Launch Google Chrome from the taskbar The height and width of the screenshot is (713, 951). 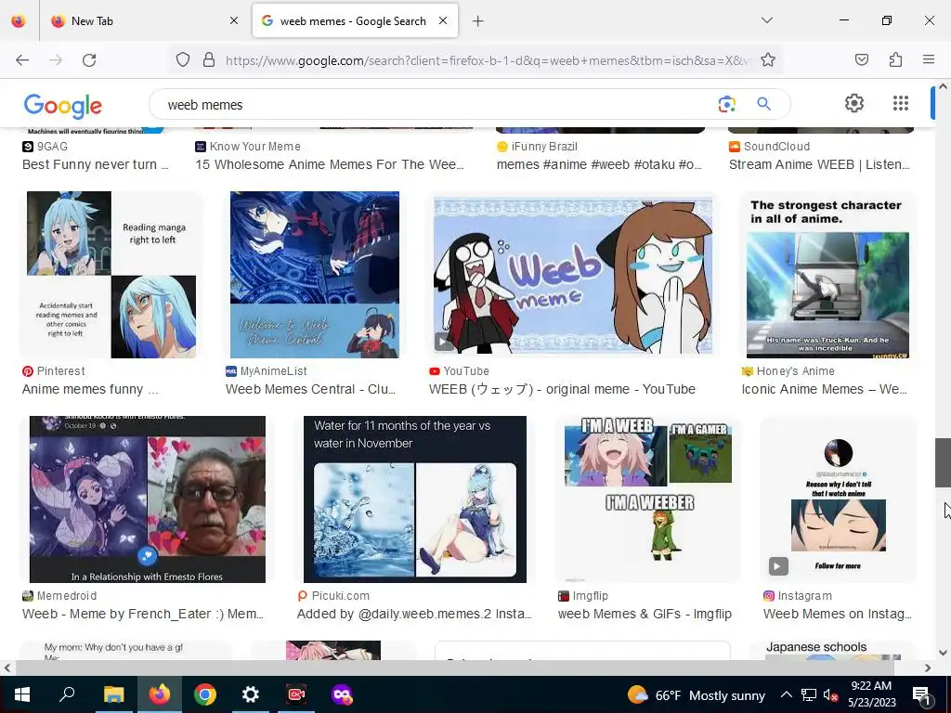coord(205,694)
